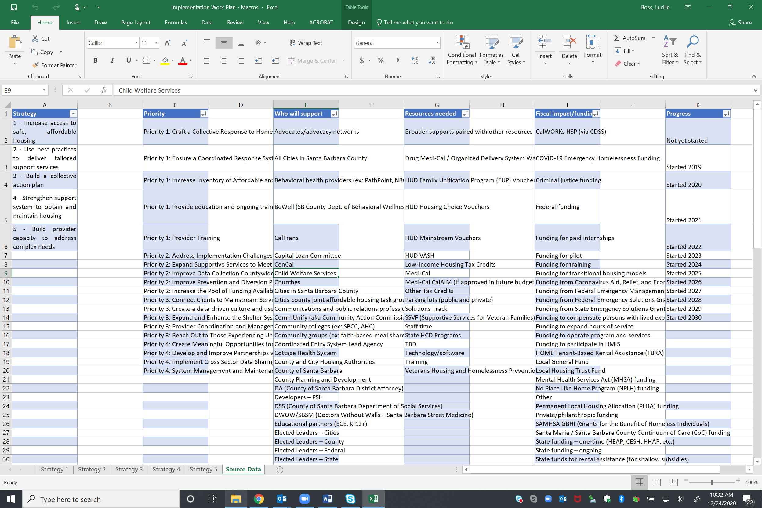Click the Share button
The image size is (762, 508).
(x=740, y=22)
